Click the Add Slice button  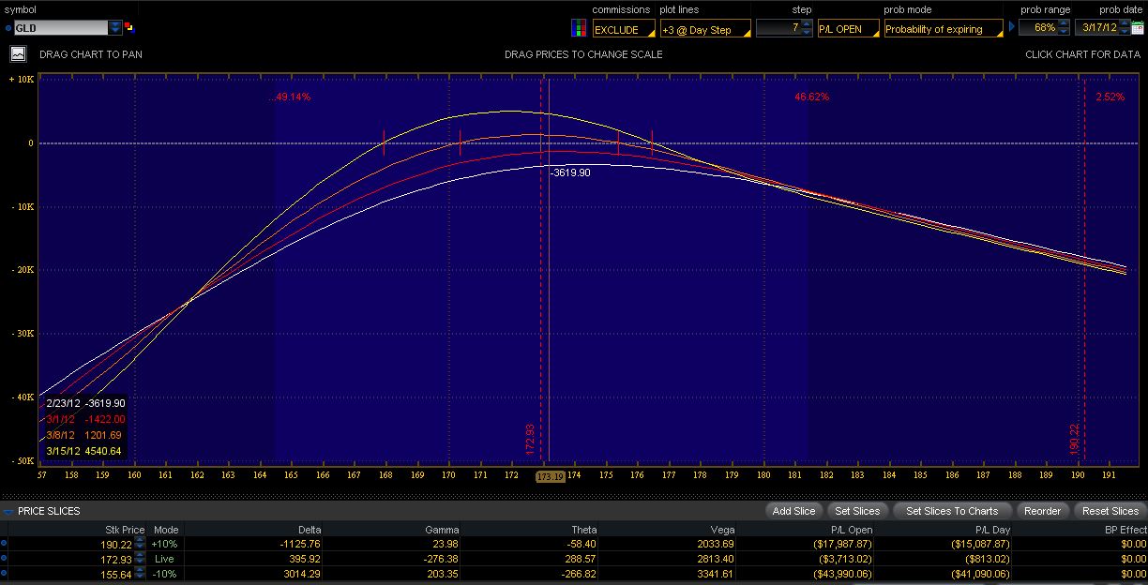pos(793,511)
